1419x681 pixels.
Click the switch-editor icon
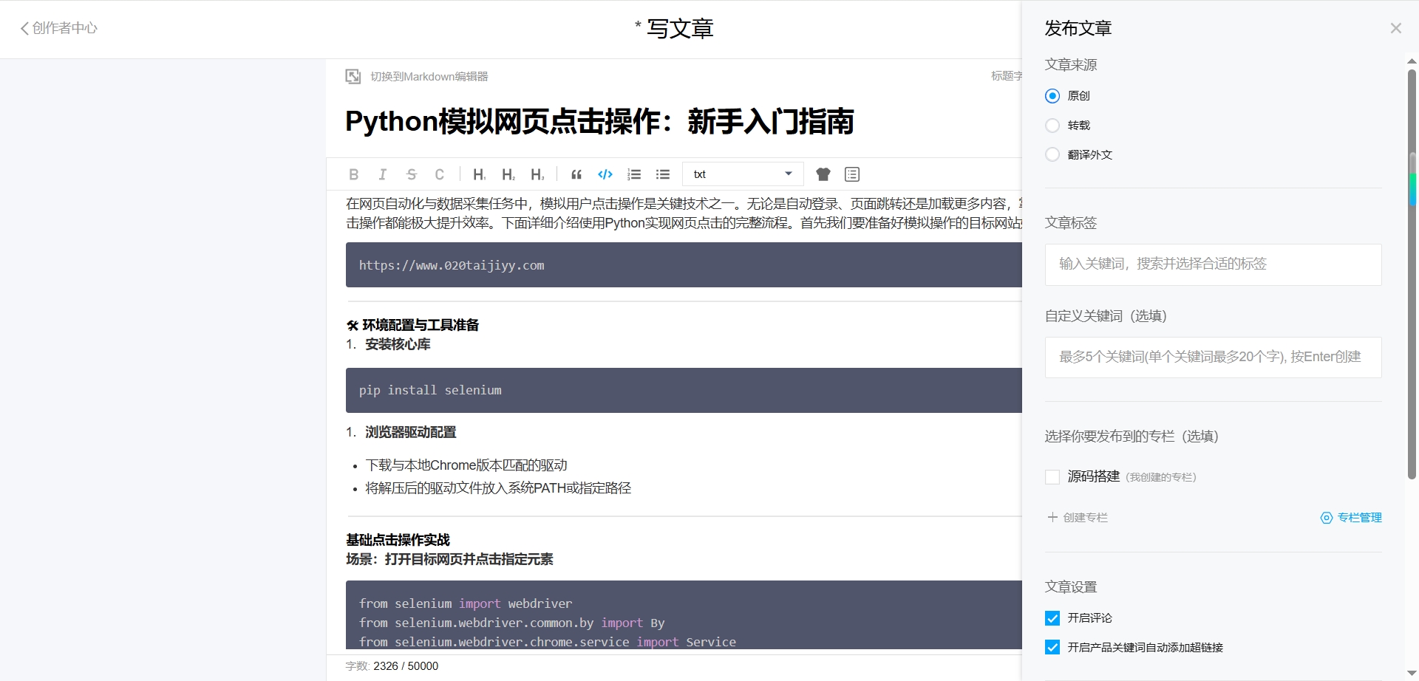click(x=353, y=76)
